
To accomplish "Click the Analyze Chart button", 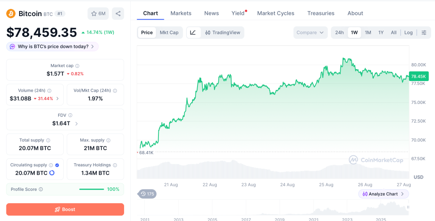I will (384, 194).
